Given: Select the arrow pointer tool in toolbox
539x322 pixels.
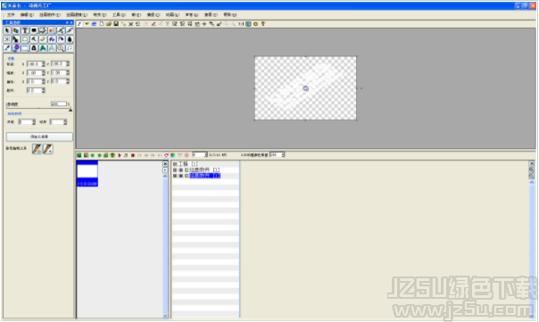Looking at the screenshot, I should coord(7,30).
